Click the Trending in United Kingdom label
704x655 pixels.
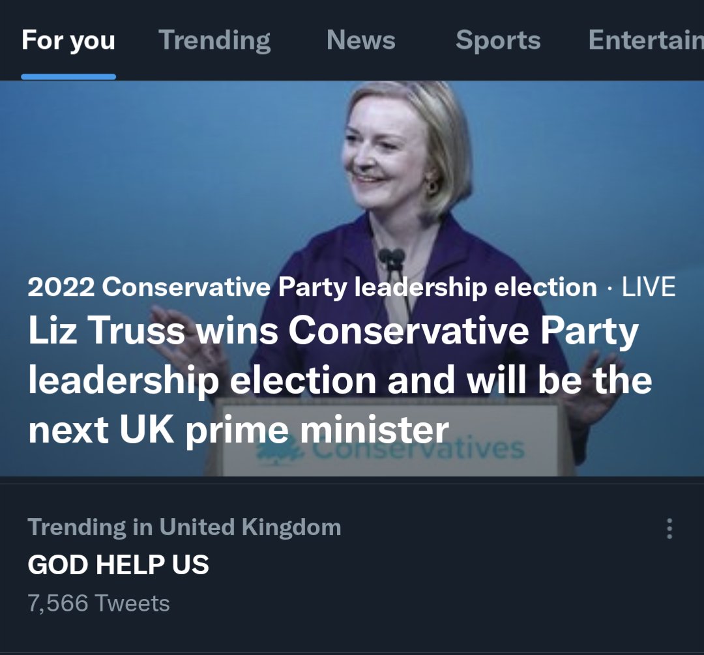tap(184, 527)
